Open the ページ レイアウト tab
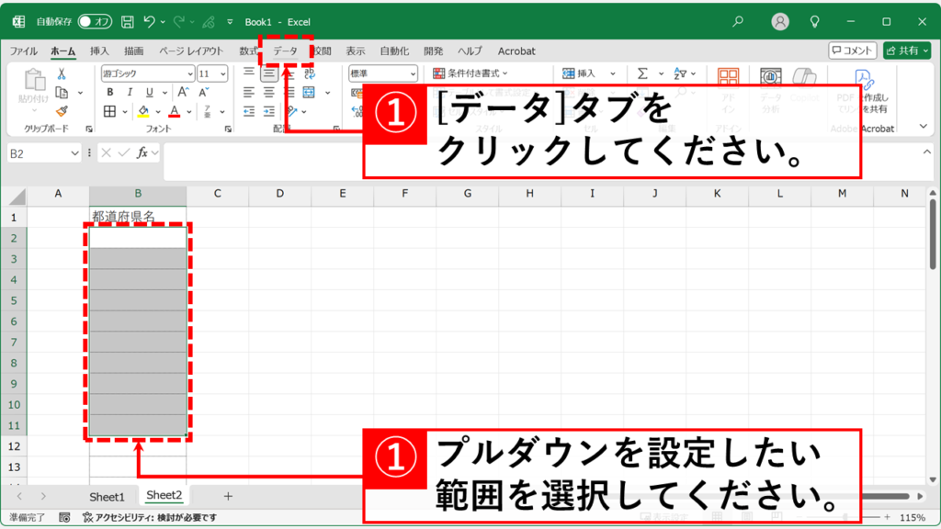 pos(191,51)
